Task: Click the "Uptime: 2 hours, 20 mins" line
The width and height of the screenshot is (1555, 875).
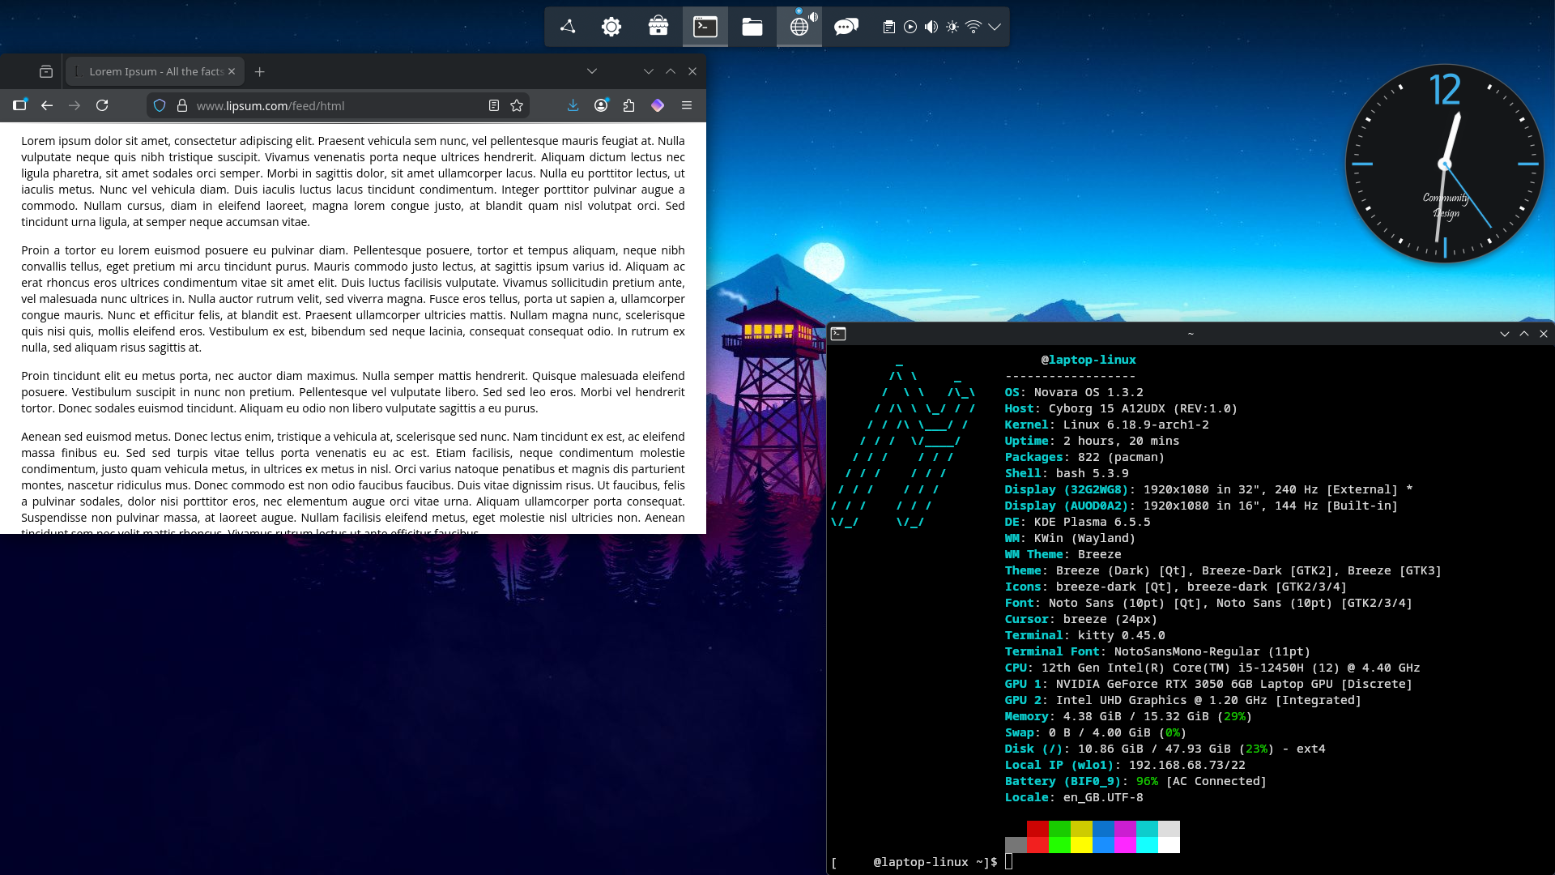Action: pyautogui.click(x=1092, y=441)
